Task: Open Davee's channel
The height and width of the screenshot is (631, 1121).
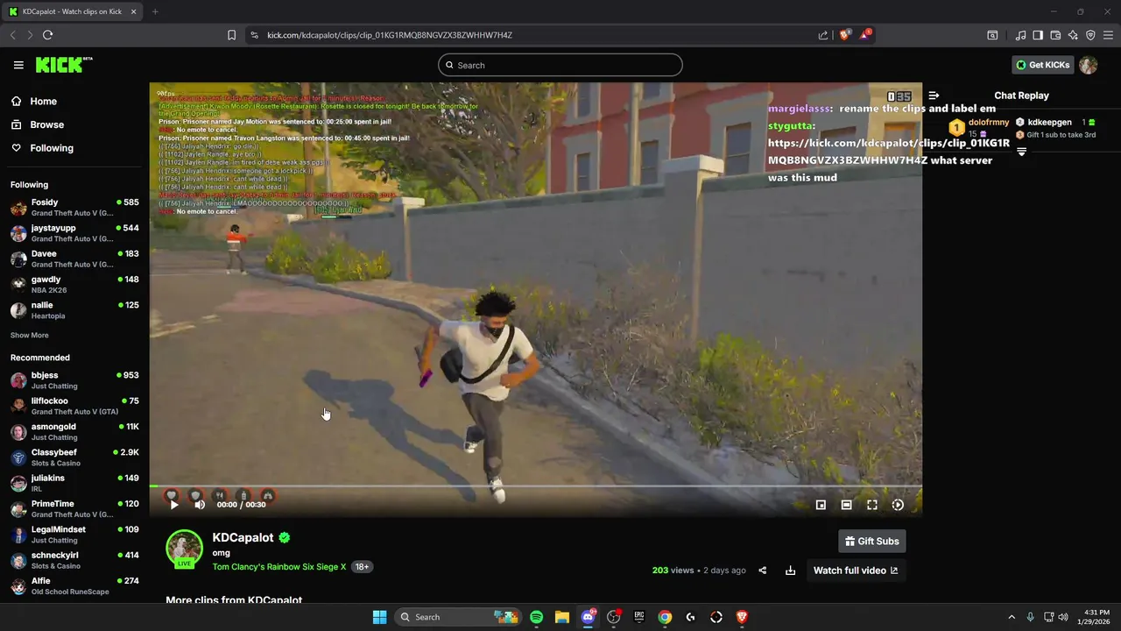Action: pyautogui.click(x=74, y=259)
